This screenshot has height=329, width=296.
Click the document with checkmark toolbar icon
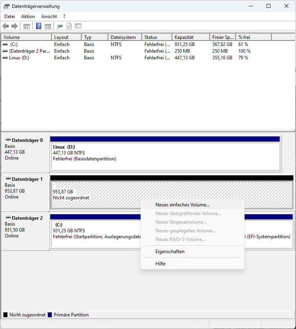69,26
